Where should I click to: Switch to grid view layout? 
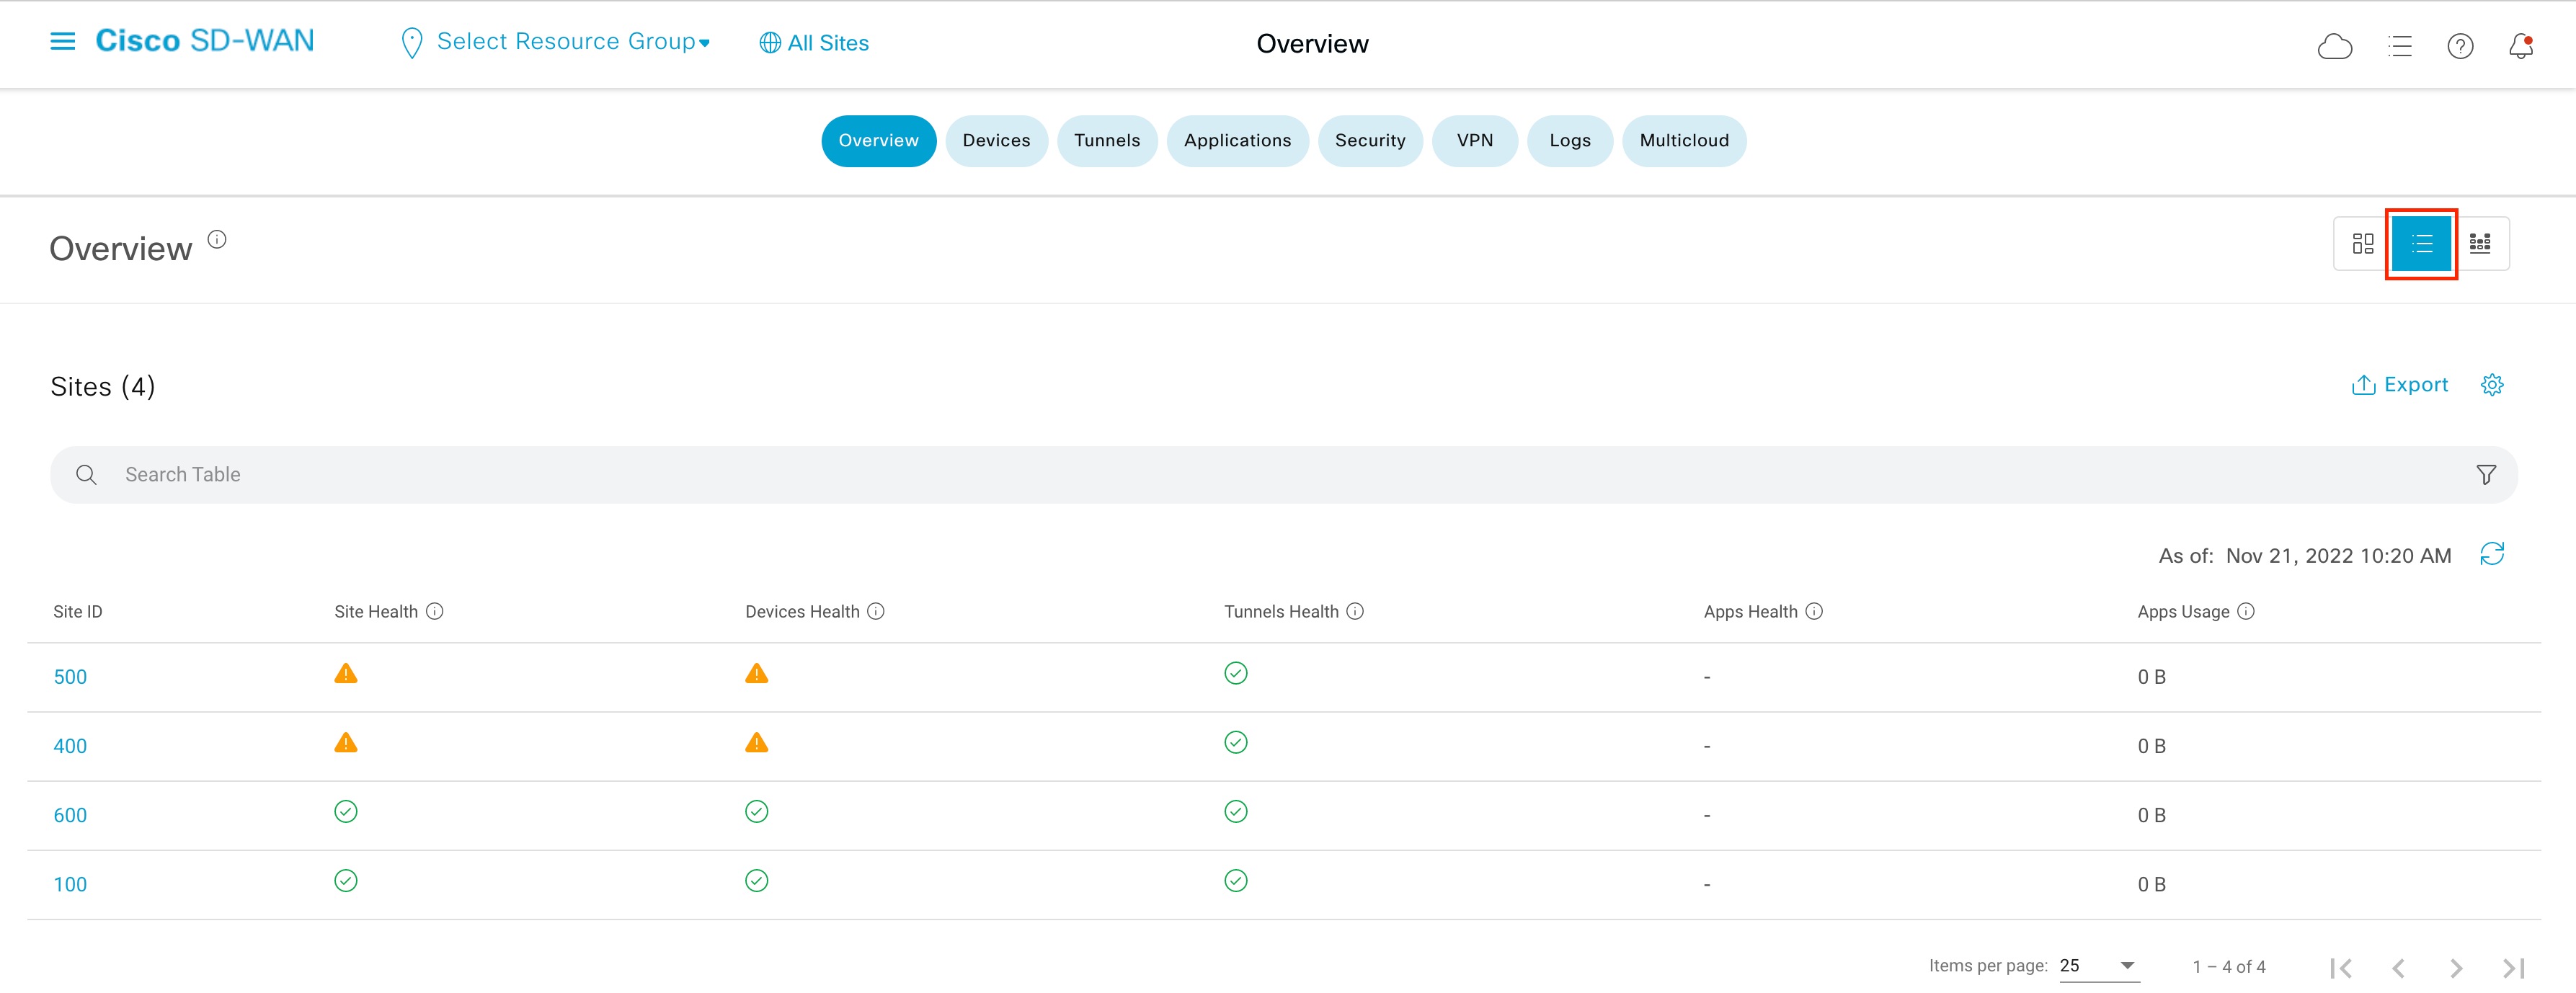pyautogui.click(x=2481, y=243)
